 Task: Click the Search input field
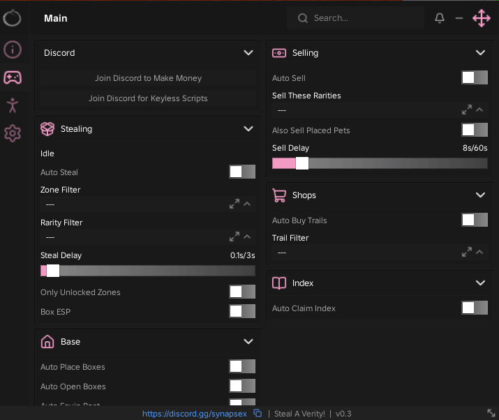355,18
